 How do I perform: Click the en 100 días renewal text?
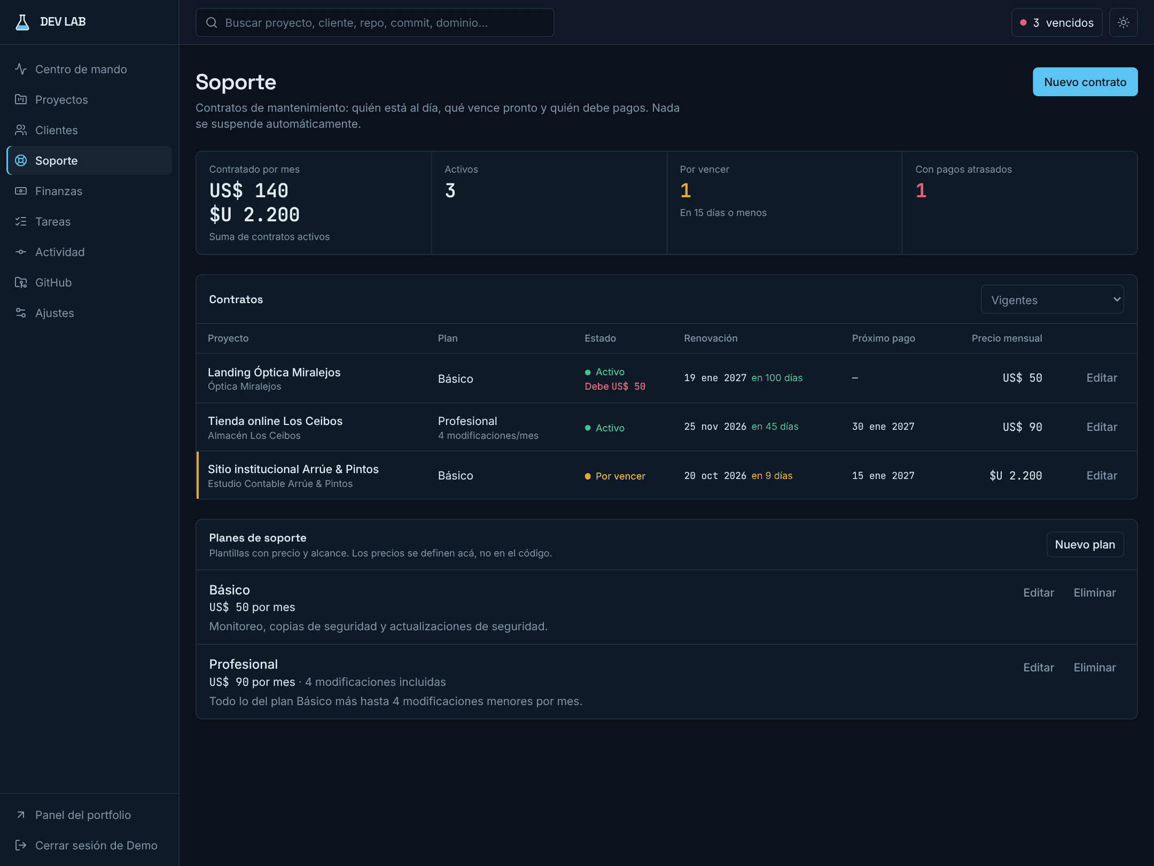[777, 378]
